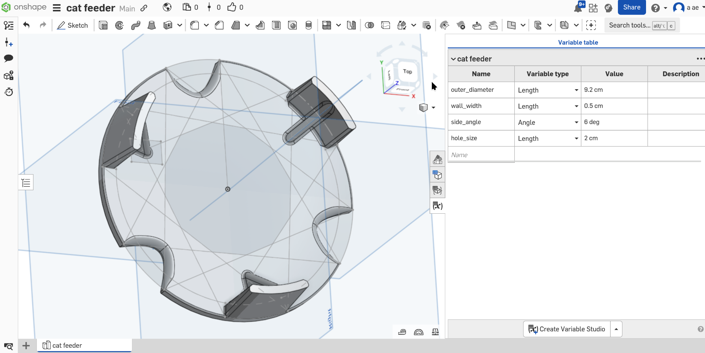Add a new tab with plus button

pos(26,345)
